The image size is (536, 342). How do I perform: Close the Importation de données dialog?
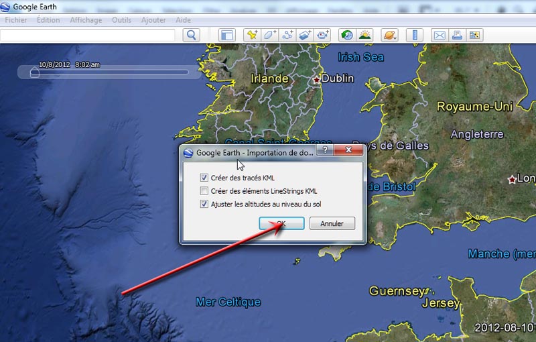348,150
